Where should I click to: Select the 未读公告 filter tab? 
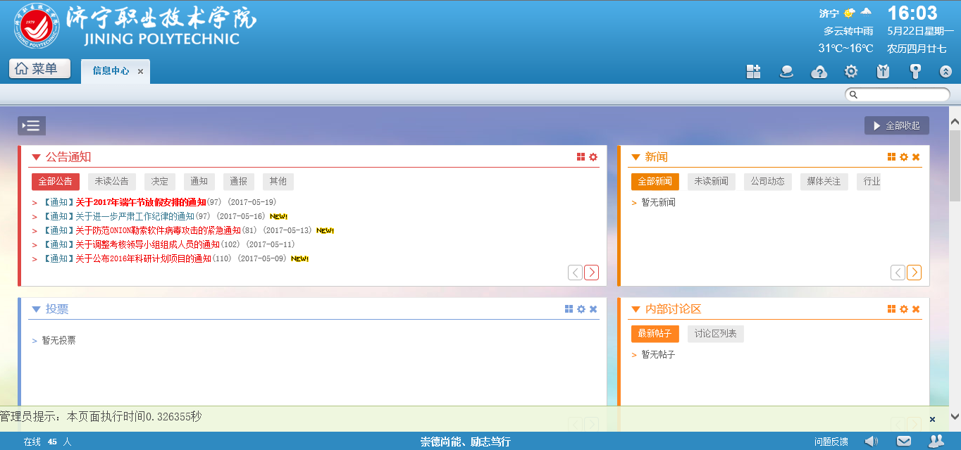pos(112,182)
